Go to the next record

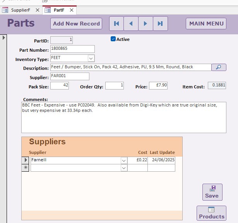tap(146, 24)
